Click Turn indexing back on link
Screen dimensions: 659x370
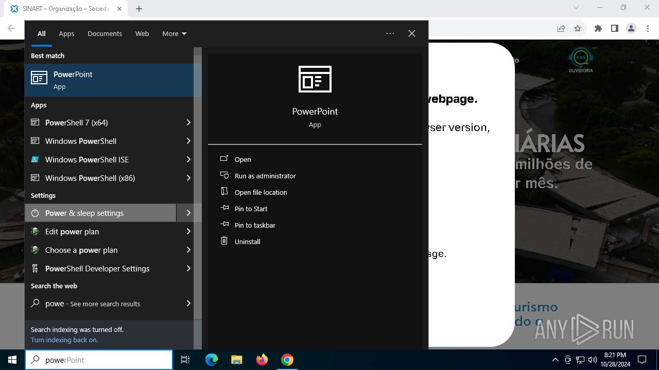(64, 340)
